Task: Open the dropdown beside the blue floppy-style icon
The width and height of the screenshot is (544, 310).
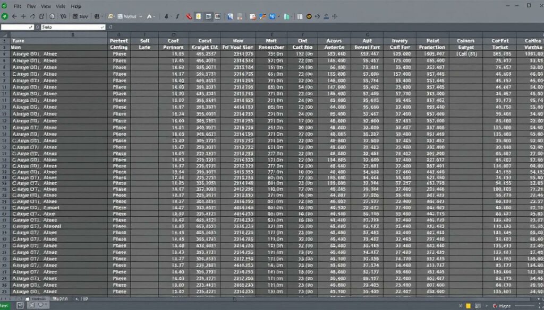Action: click(278, 16)
